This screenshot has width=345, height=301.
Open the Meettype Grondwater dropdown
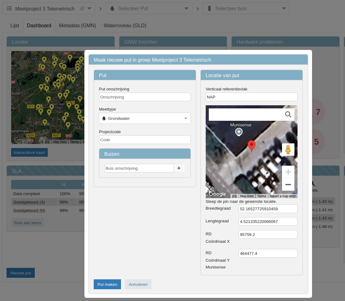(145, 118)
